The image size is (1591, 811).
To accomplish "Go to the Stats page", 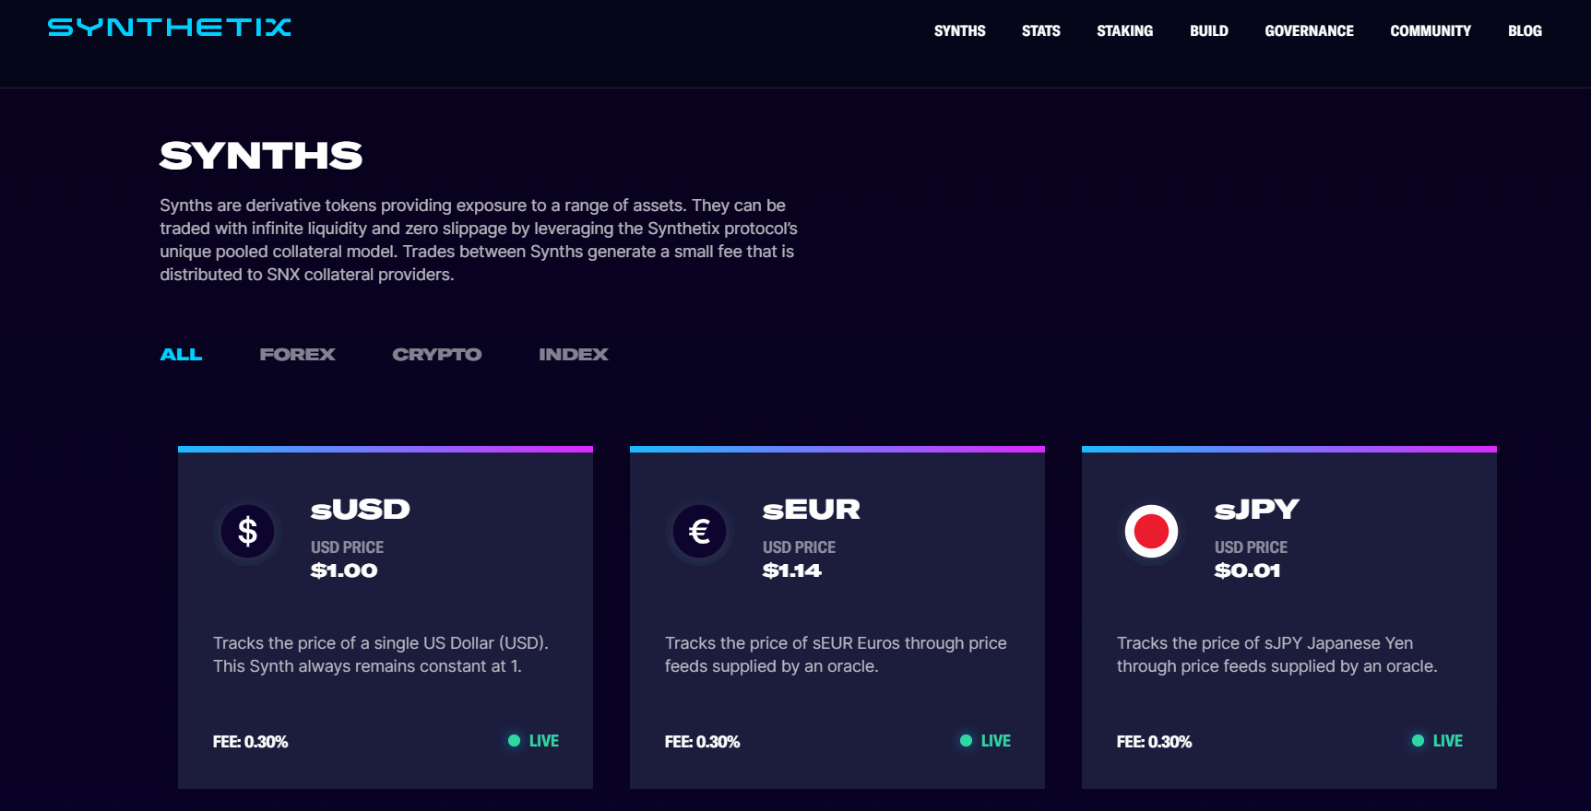I will 1040,31.
